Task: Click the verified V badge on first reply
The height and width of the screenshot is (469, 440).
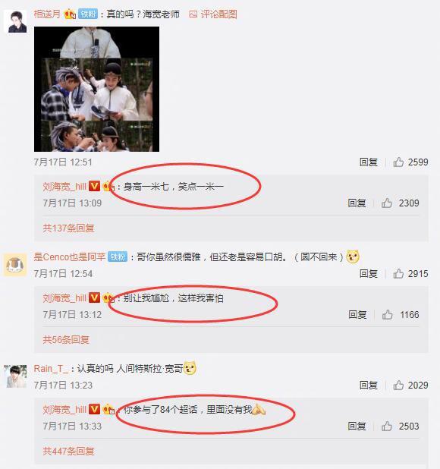Action: (95, 186)
